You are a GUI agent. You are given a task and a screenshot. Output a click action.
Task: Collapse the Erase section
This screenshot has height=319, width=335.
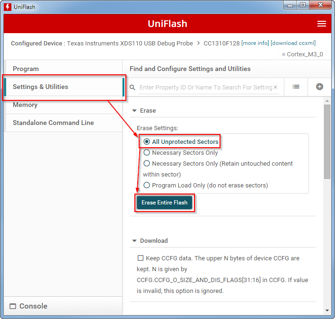134,111
